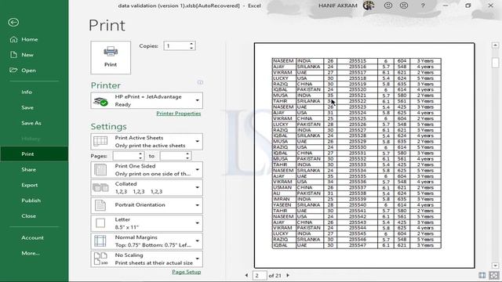Image resolution: width=502 pixels, height=282 pixels.
Task: Click the user profile picture
Action: (x=369, y=5)
